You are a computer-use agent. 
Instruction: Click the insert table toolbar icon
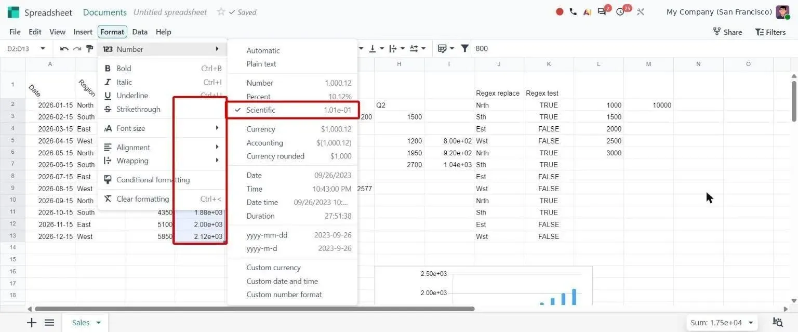(443, 48)
